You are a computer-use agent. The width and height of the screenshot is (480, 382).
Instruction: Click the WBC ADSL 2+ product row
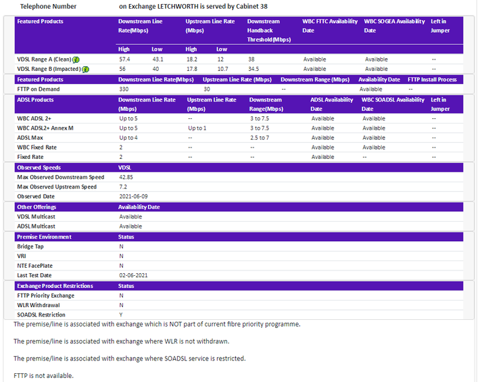(x=34, y=118)
